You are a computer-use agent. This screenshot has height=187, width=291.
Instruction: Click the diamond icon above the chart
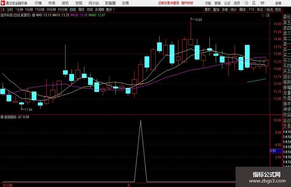click(x=263, y=15)
